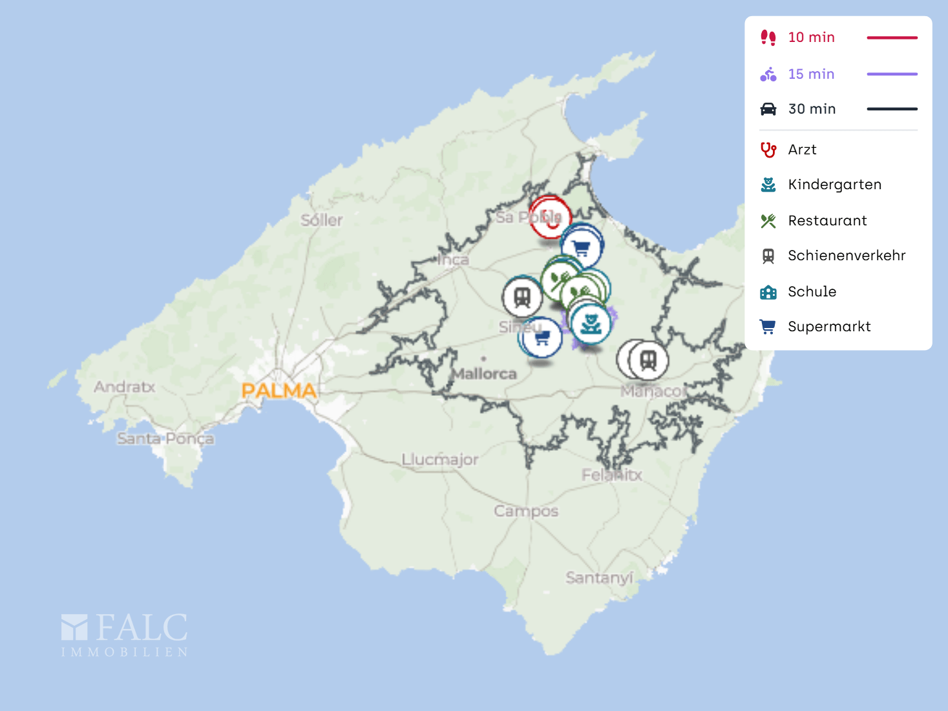Click the red doctor marker near Sa Pobla
948x711 pixels.
[x=551, y=218]
